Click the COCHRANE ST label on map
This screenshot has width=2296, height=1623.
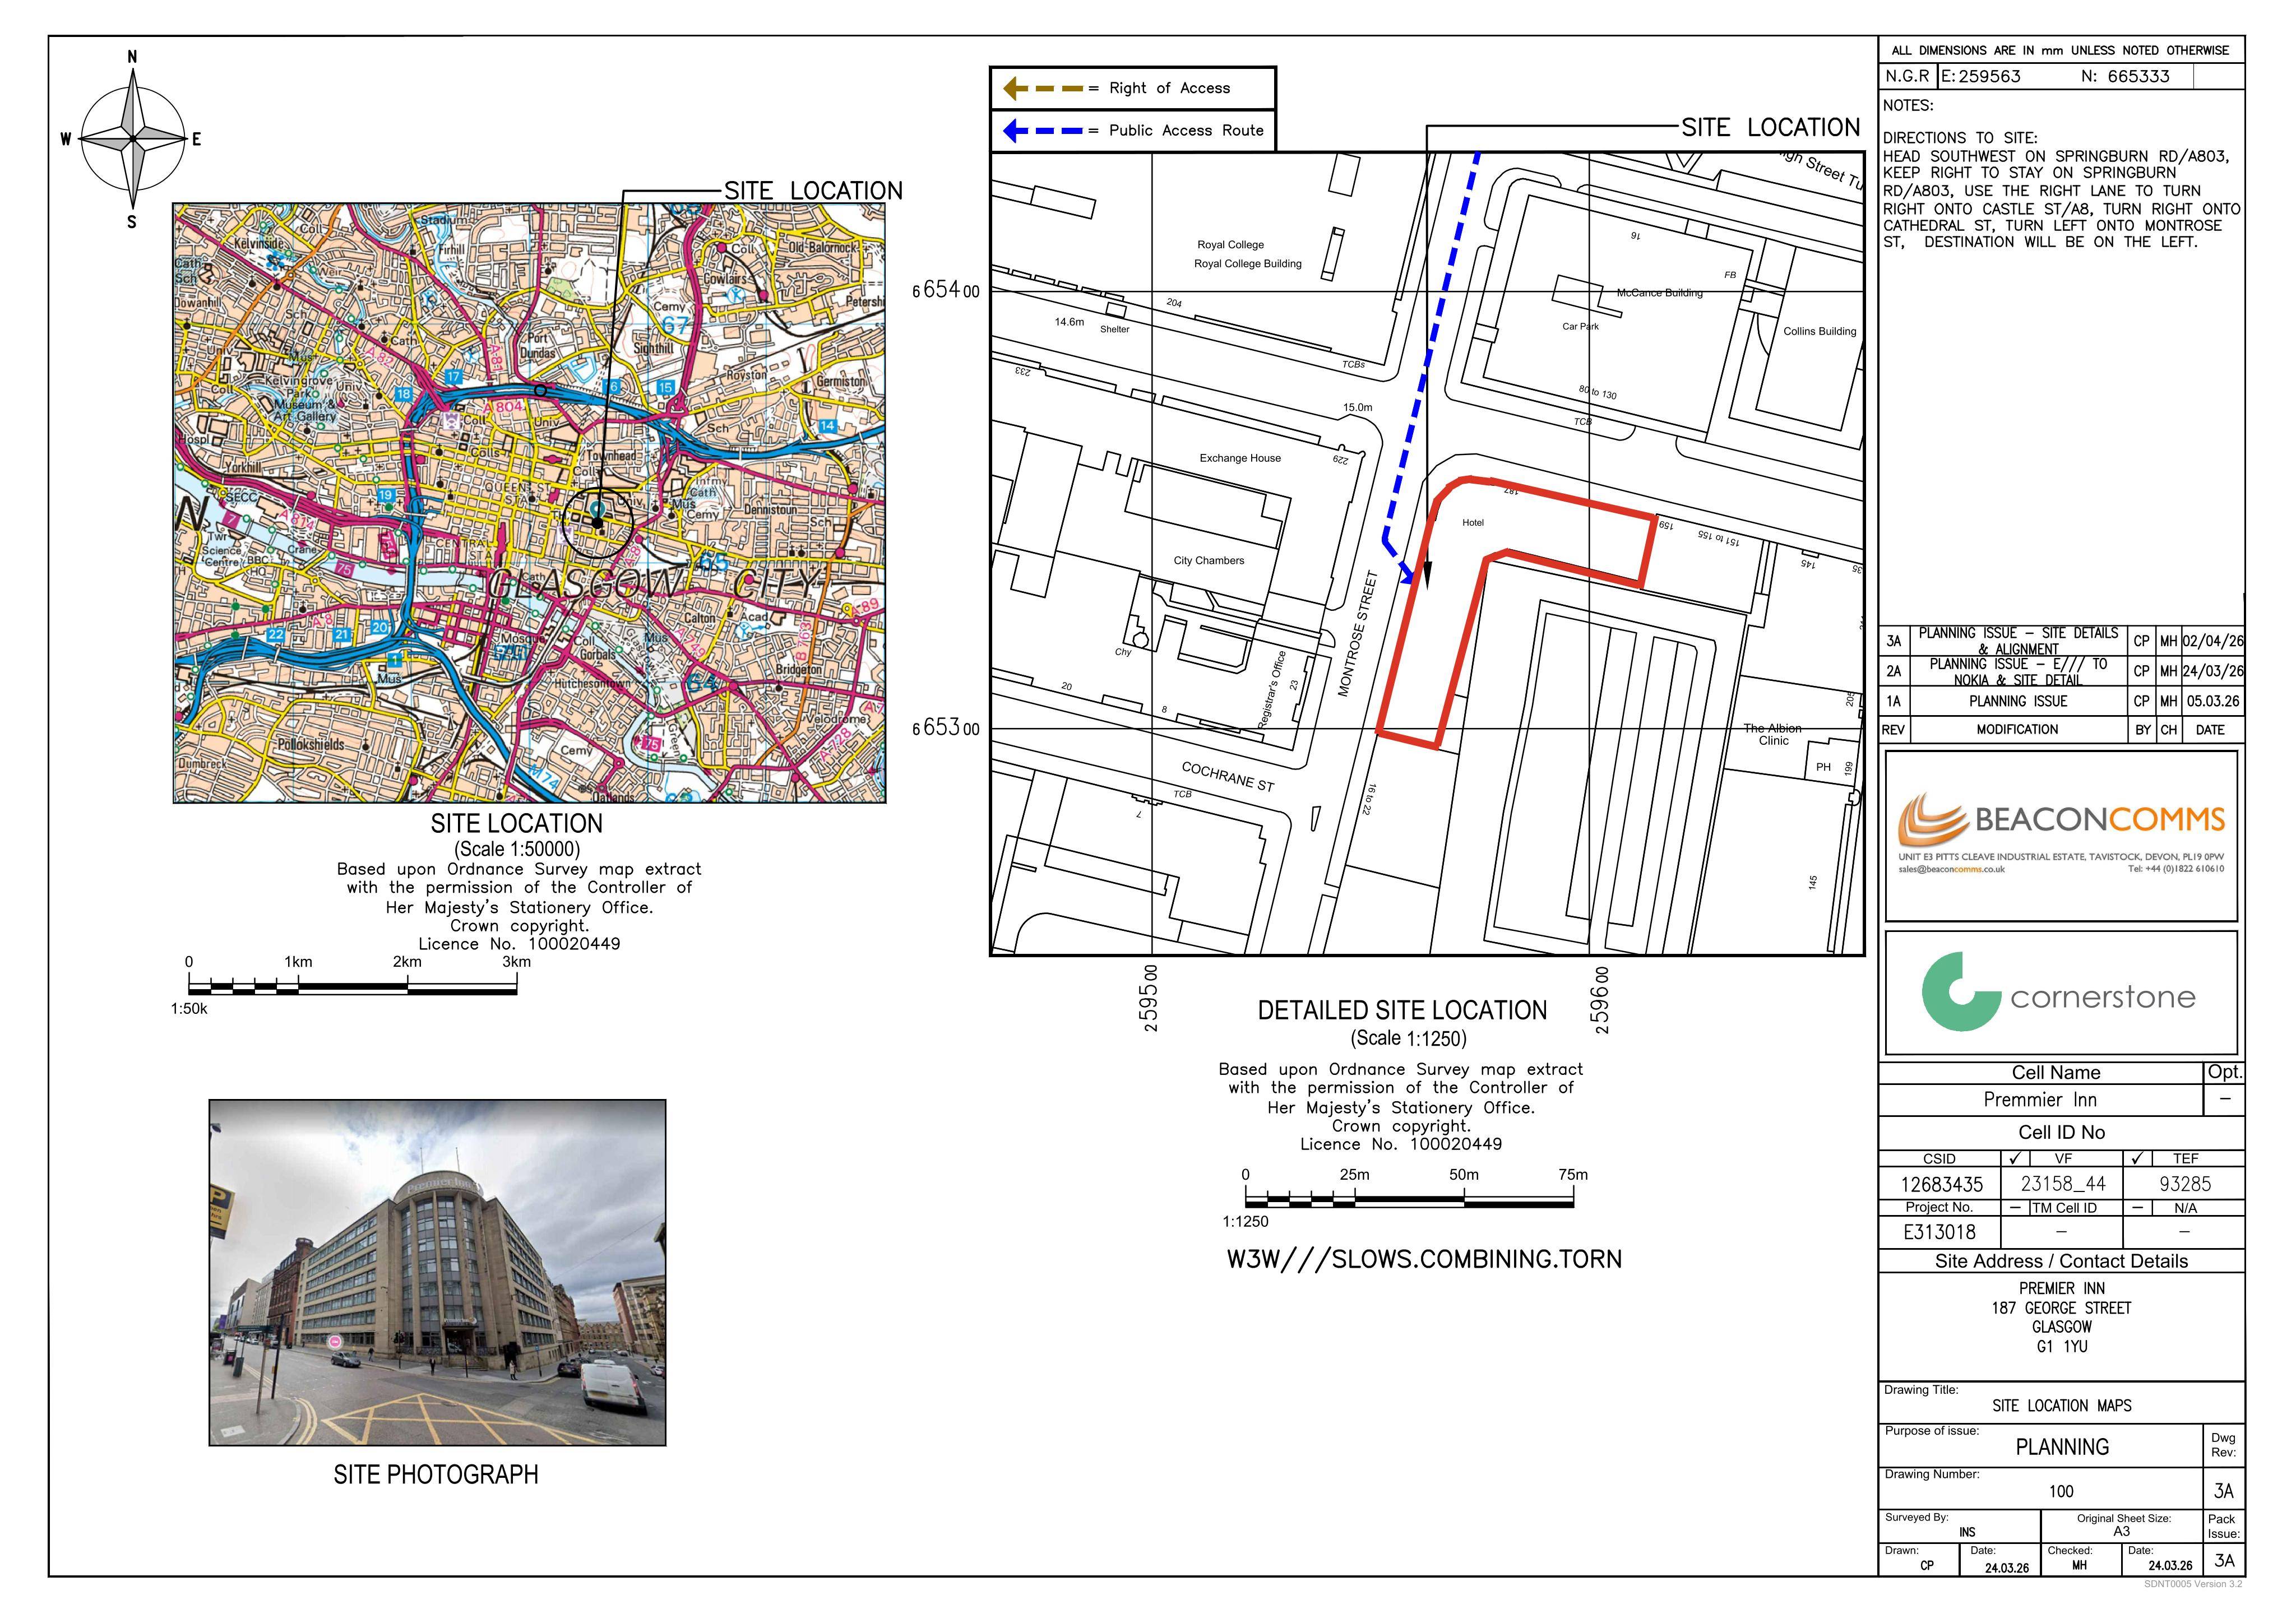point(1228,777)
